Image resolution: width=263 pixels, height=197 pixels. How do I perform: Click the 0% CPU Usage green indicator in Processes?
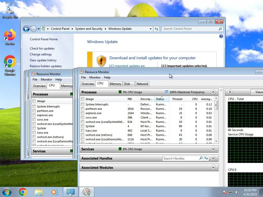coord(120,92)
